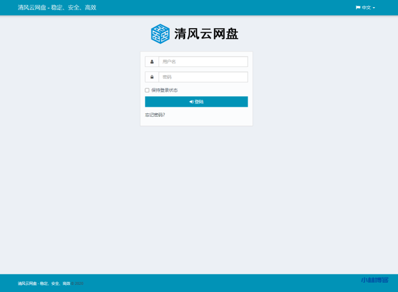Click the caret arrow next to 中文
Screen dimensions: 398x292
(374, 8)
